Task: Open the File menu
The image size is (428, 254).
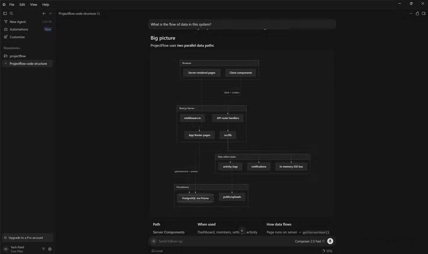Action: pos(12,5)
